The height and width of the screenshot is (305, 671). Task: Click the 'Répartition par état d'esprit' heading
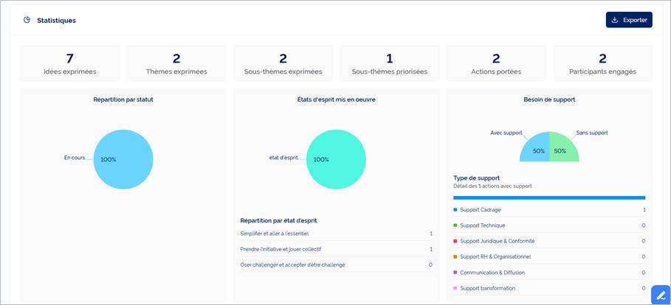(x=278, y=221)
